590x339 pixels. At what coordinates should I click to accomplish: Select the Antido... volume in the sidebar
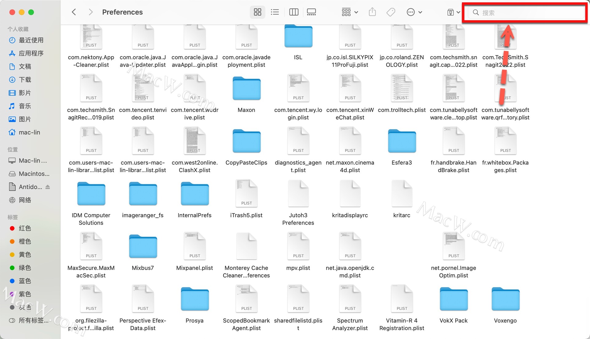coord(26,187)
